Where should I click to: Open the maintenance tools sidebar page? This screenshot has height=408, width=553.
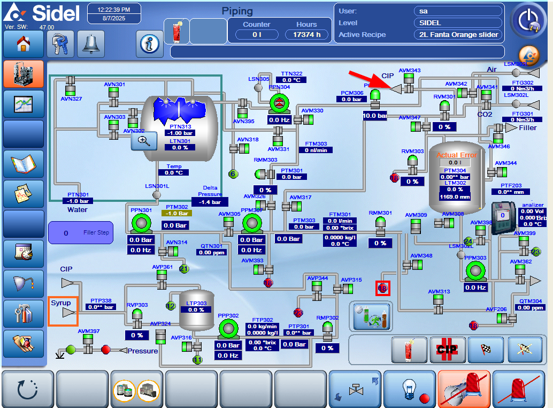(x=24, y=314)
